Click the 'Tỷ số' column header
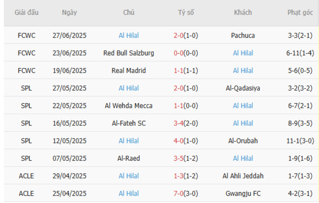This screenshot has width=319, height=203. 186,13
